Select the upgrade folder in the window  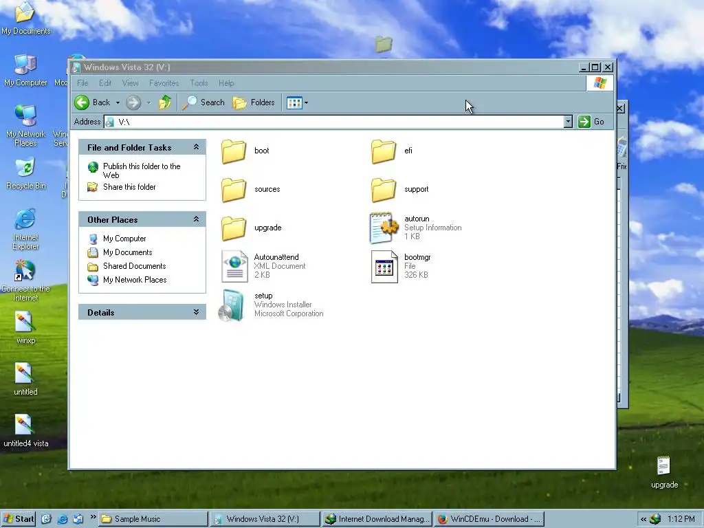(x=234, y=228)
